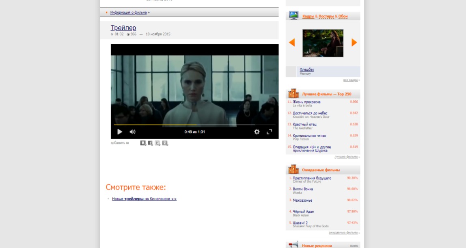
Task: Click the monitor icon beside Кадры
Action: (x=293, y=15)
